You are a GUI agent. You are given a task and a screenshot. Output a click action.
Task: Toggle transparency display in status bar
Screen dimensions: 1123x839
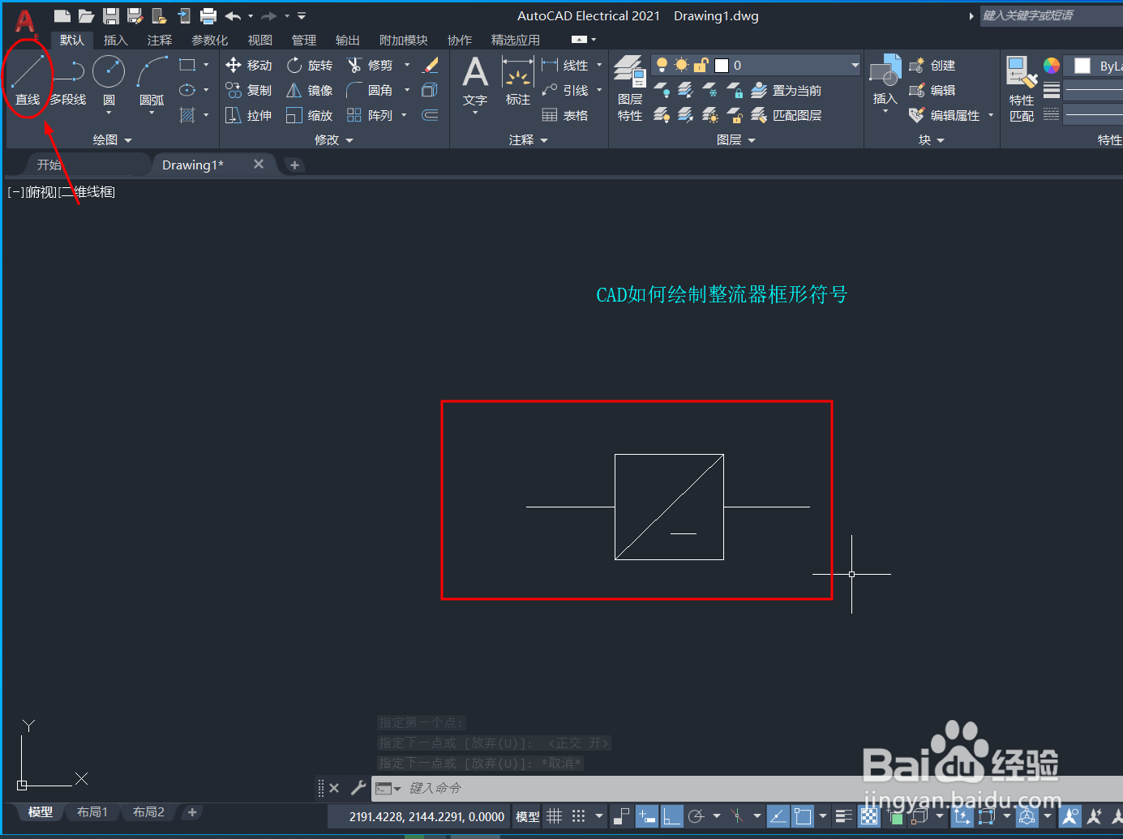click(868, 816)
